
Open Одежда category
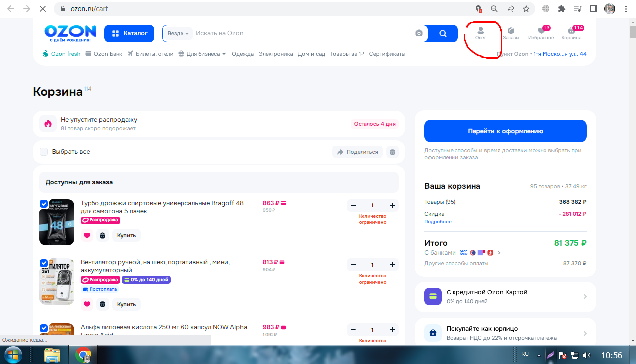click(243, 54)
